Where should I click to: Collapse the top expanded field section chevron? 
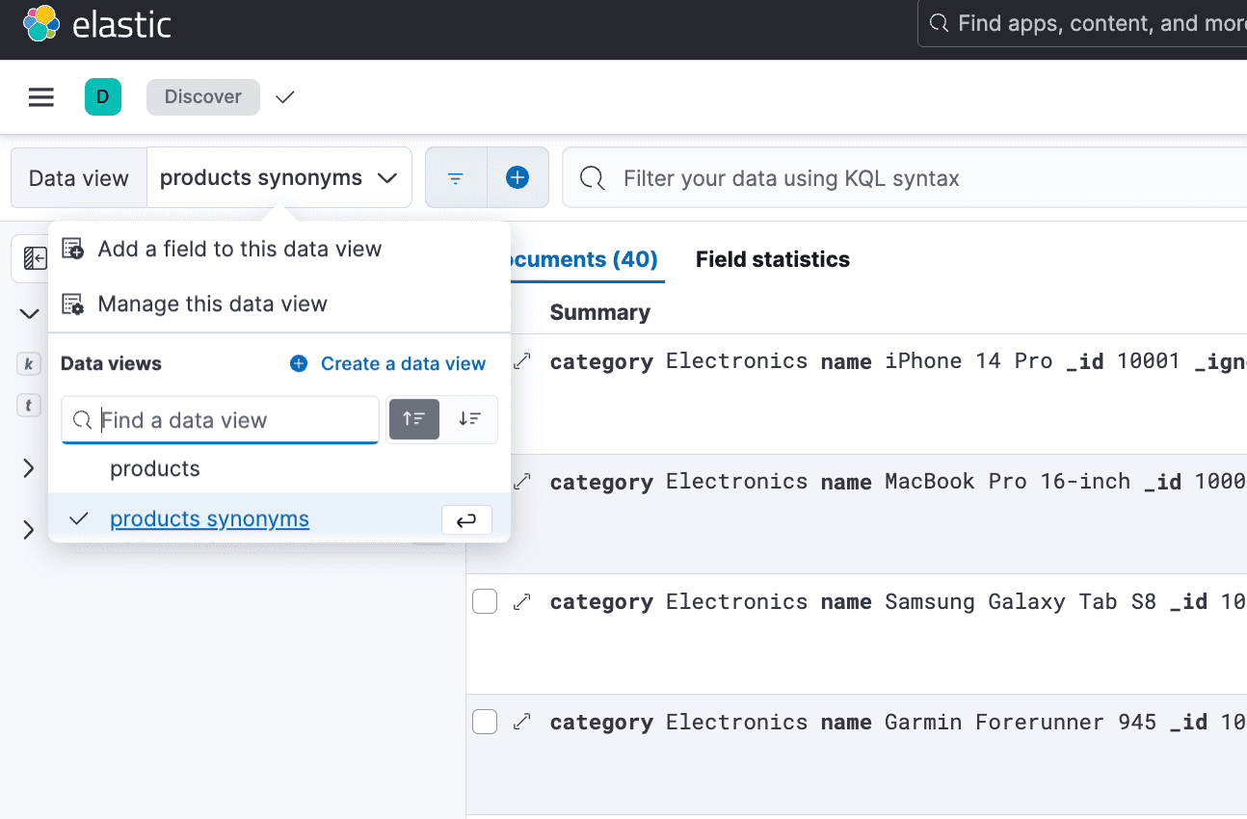click(29, 313)
